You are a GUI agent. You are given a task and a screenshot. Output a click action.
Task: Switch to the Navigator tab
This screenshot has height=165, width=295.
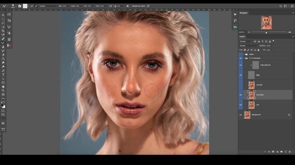click(x=243, y=13)
